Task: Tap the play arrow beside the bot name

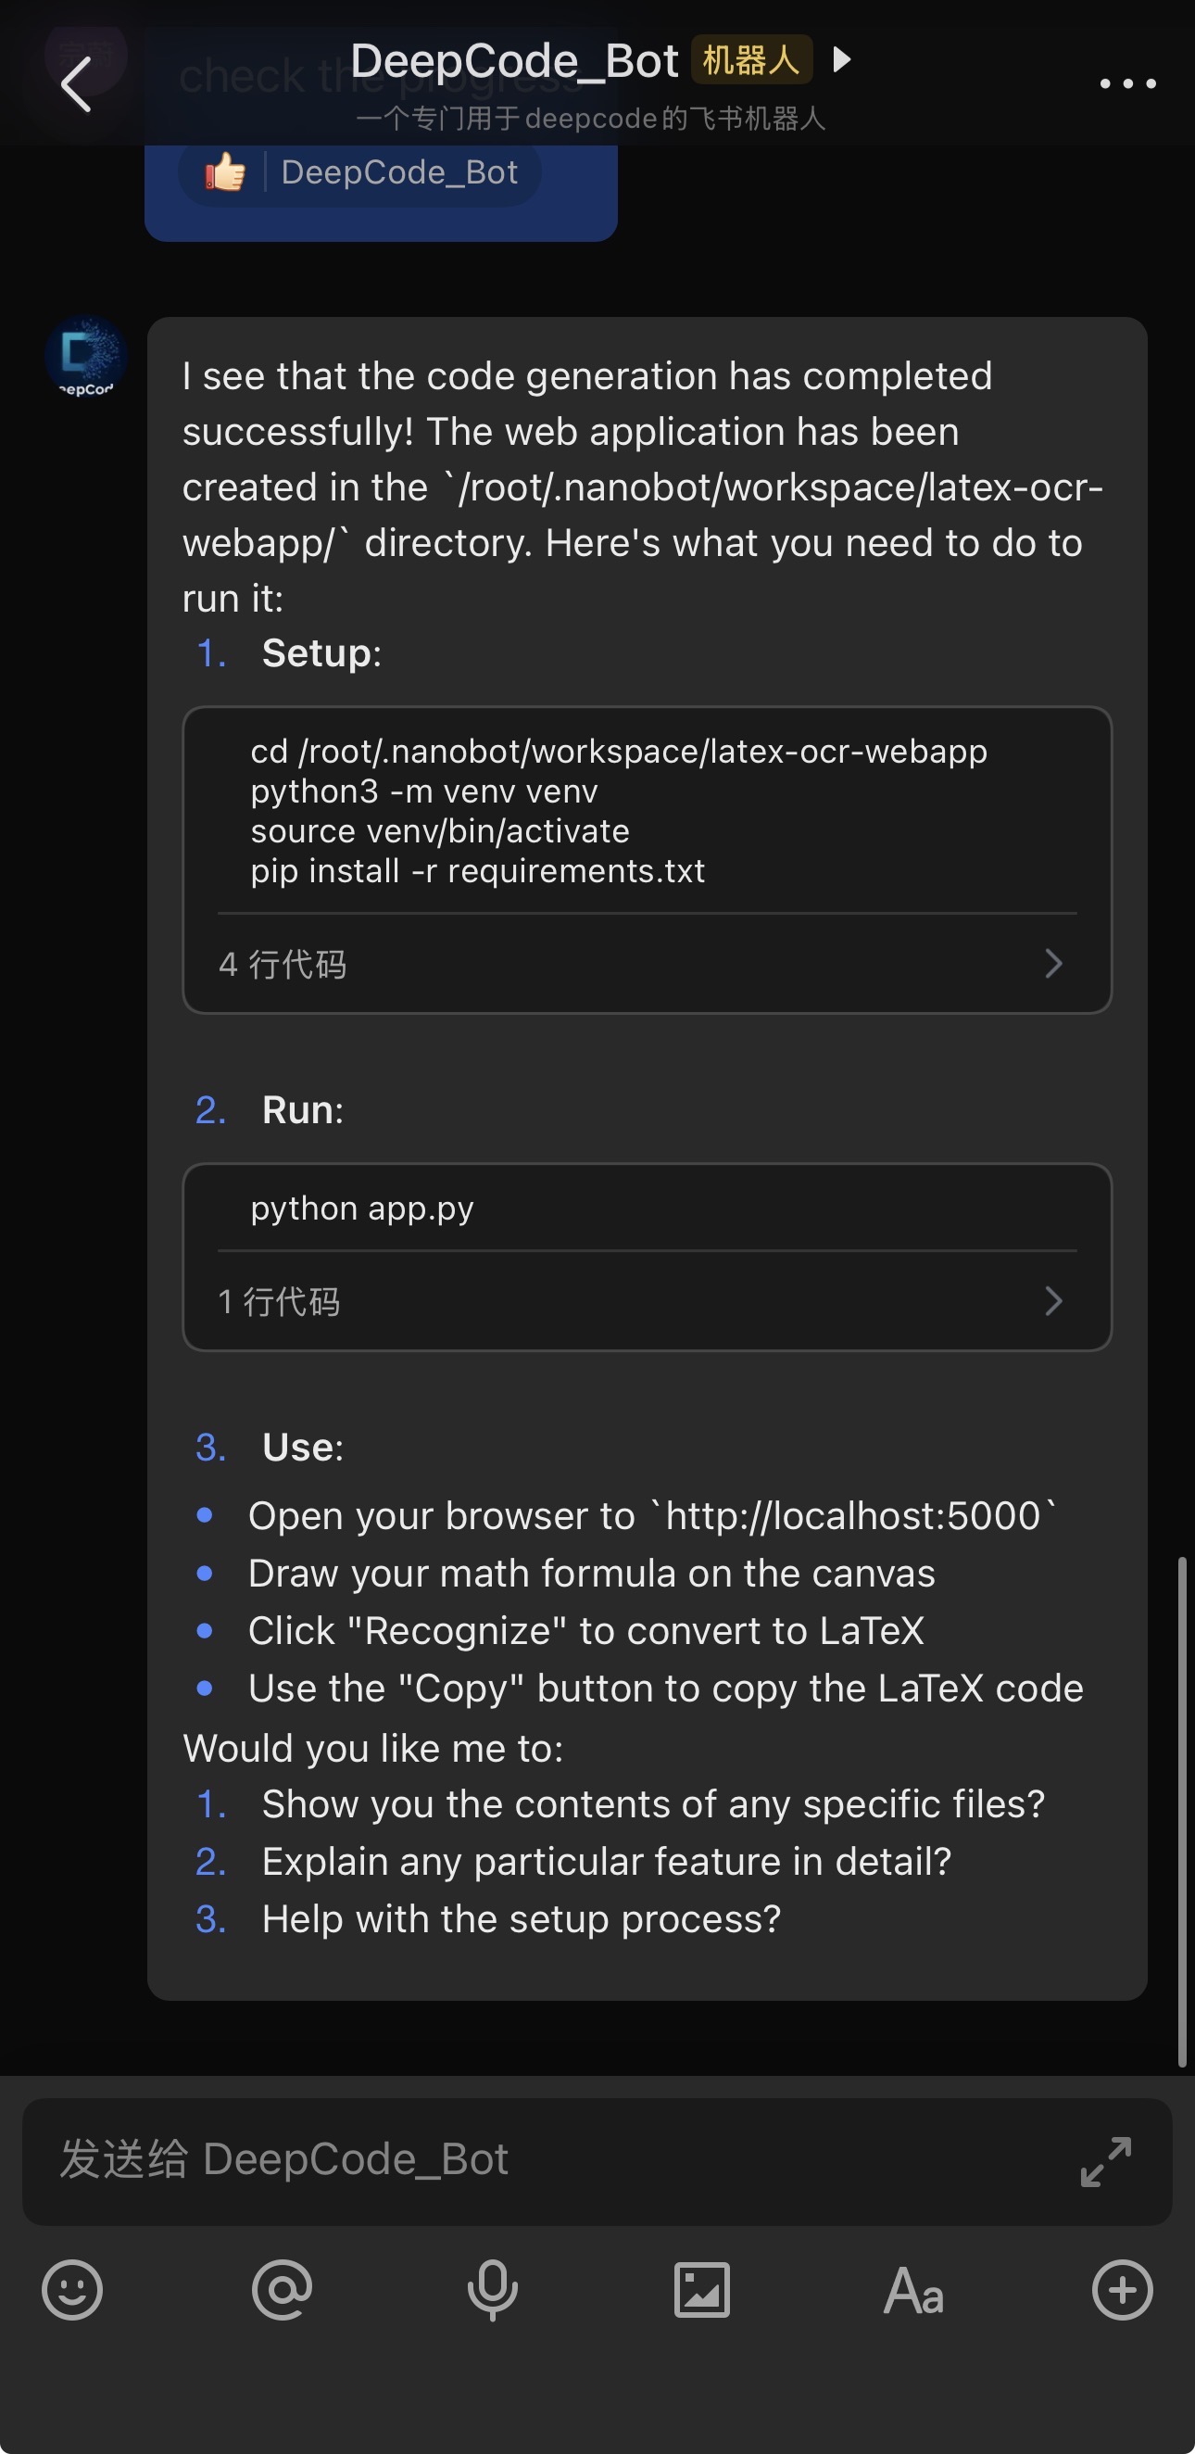Action: click(842, 59)
